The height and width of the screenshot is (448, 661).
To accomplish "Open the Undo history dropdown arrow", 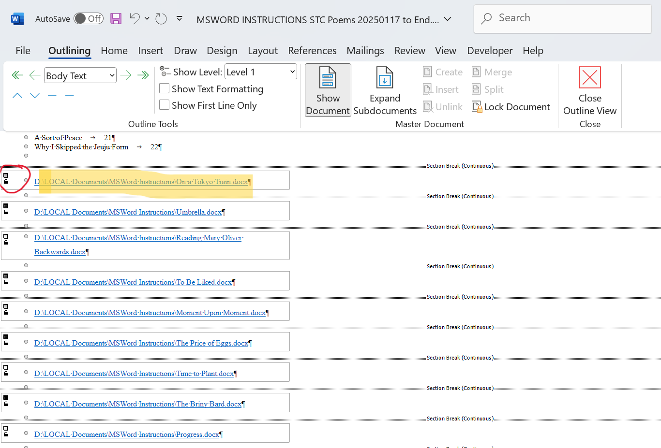I will click(x=147, y=18).
